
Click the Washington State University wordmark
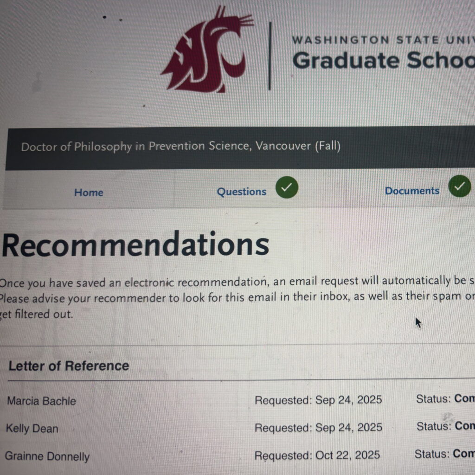coord(383,40)
